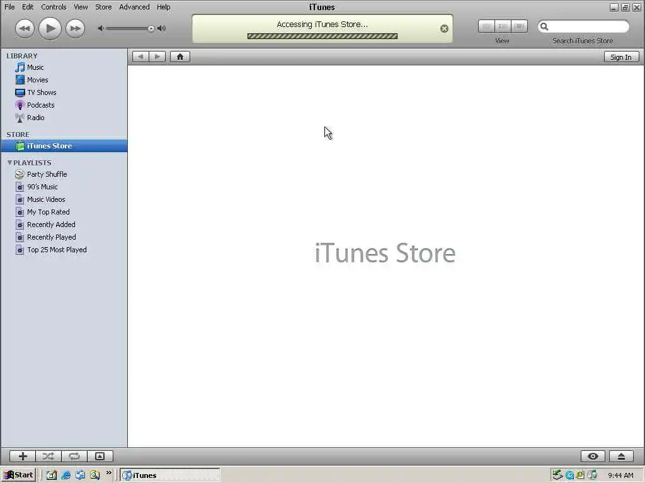The width and height of the screenshot is (645, 483).
Task: Expand the quick launch overflow chevron
Action: click(x=108, y=473)
